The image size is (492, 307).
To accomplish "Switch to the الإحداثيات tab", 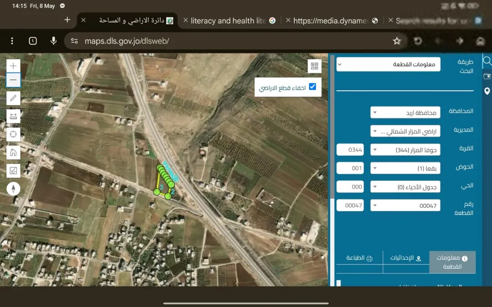I will 406,258.
